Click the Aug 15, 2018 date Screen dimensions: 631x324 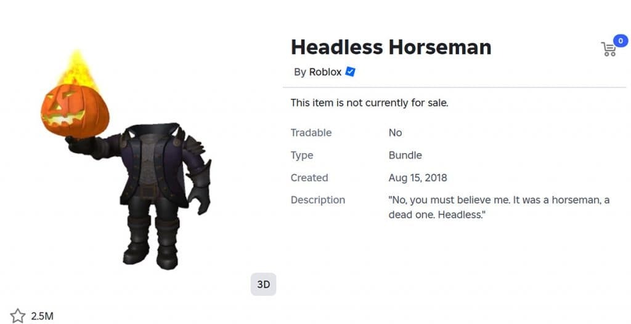418,178
